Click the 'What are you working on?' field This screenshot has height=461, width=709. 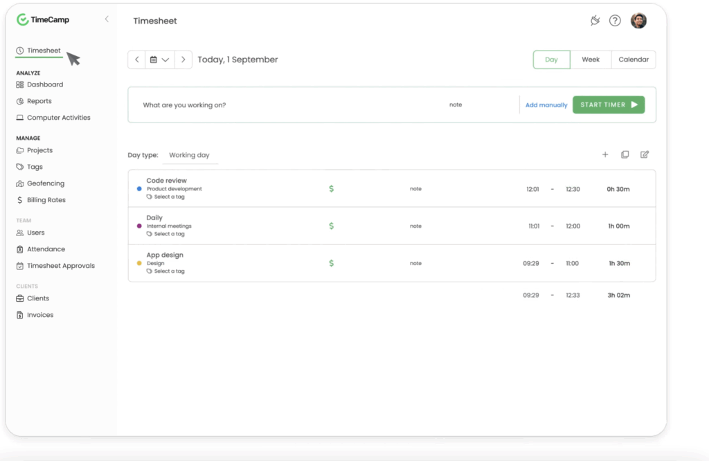[277, 105]
